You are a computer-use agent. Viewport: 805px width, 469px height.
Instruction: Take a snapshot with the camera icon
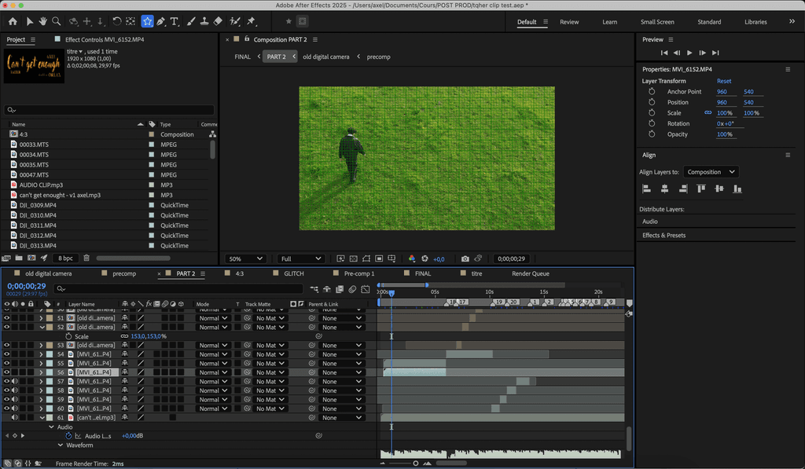coord(465,258)
